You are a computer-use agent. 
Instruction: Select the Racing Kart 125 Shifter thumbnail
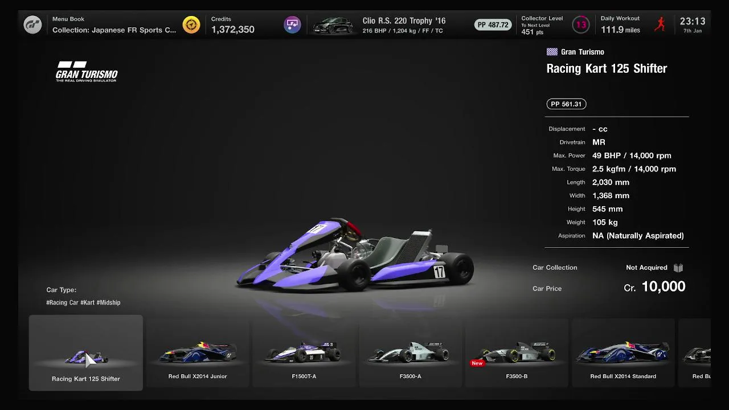pos(86,353)
